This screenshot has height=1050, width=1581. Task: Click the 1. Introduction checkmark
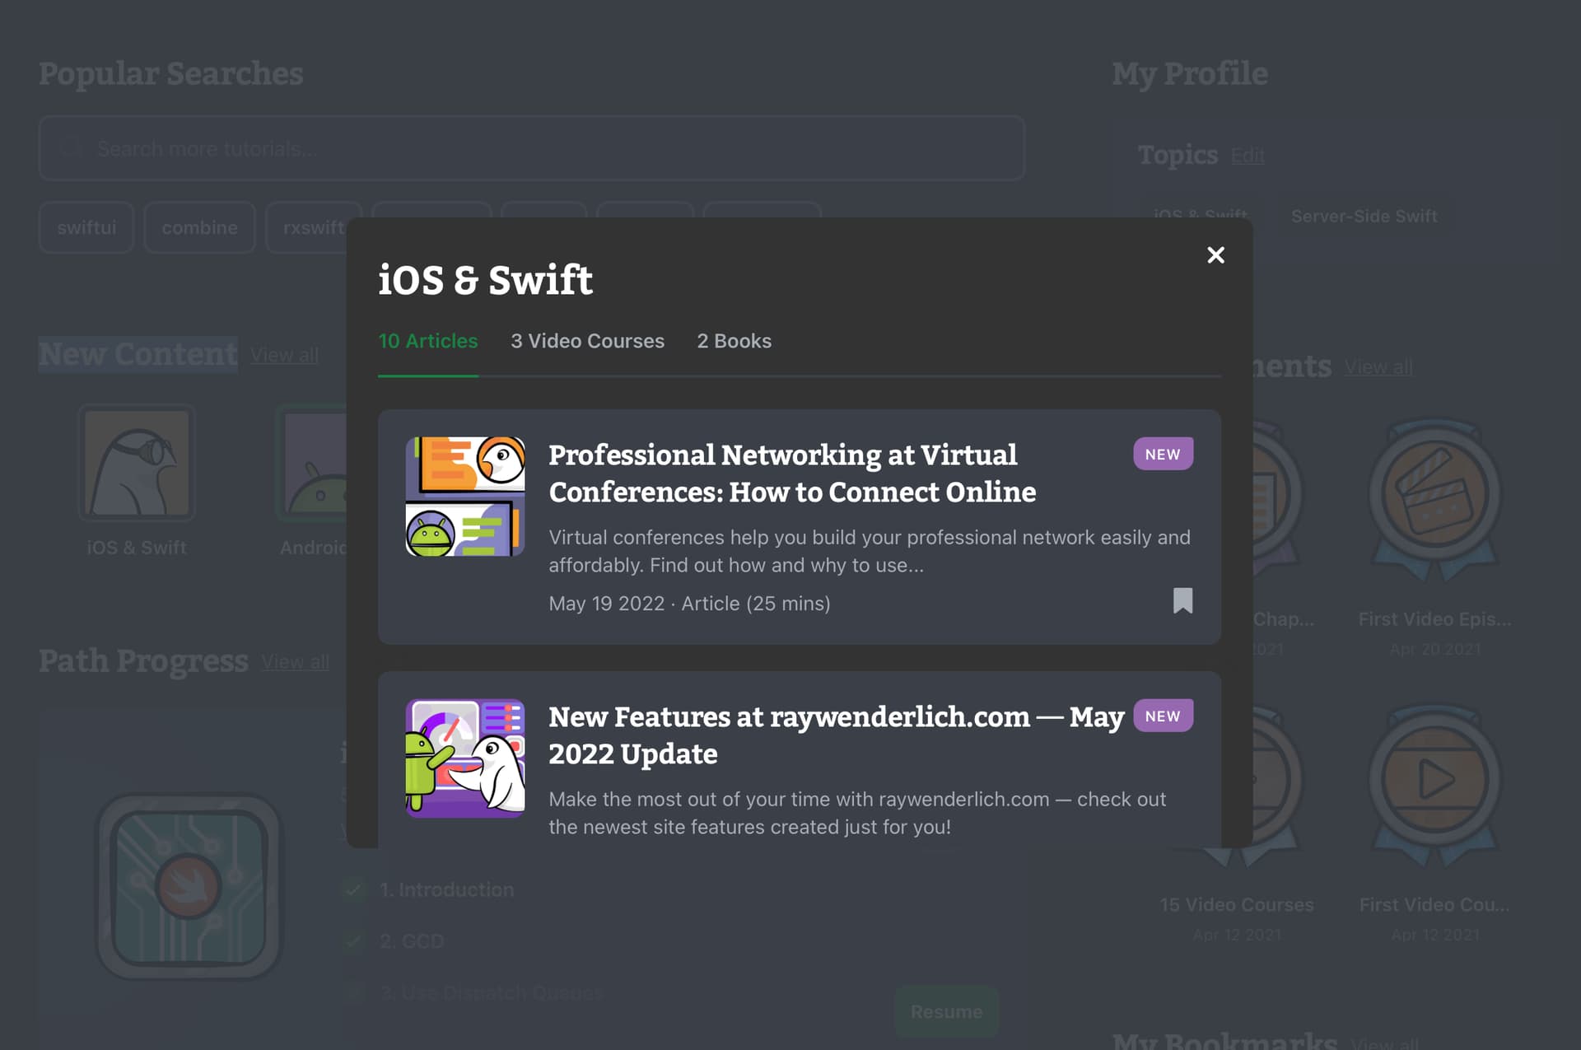353,890
